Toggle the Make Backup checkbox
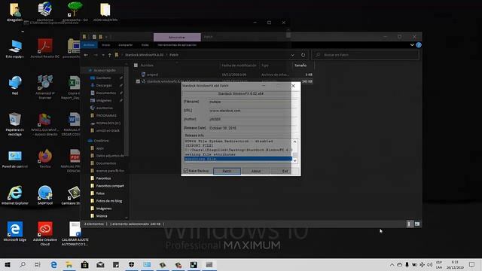 [x=186, y=171]
